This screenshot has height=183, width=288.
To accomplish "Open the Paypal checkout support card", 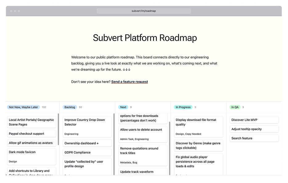I will coord(31,133).
